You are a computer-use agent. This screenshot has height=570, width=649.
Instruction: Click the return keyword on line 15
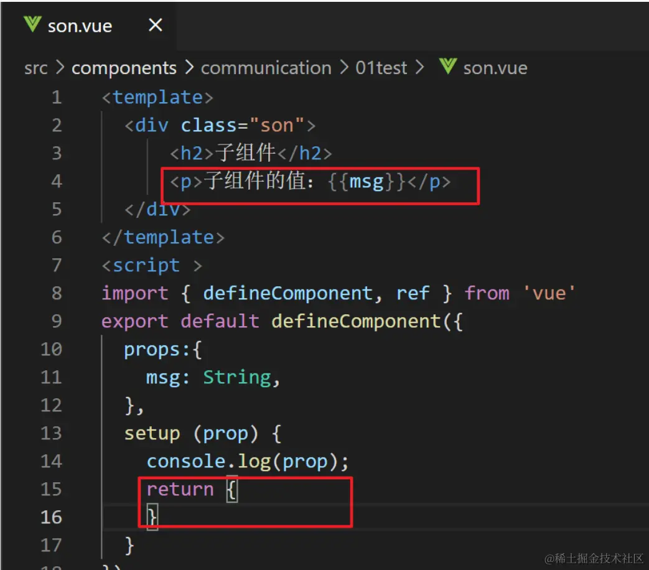pos(180,489)
